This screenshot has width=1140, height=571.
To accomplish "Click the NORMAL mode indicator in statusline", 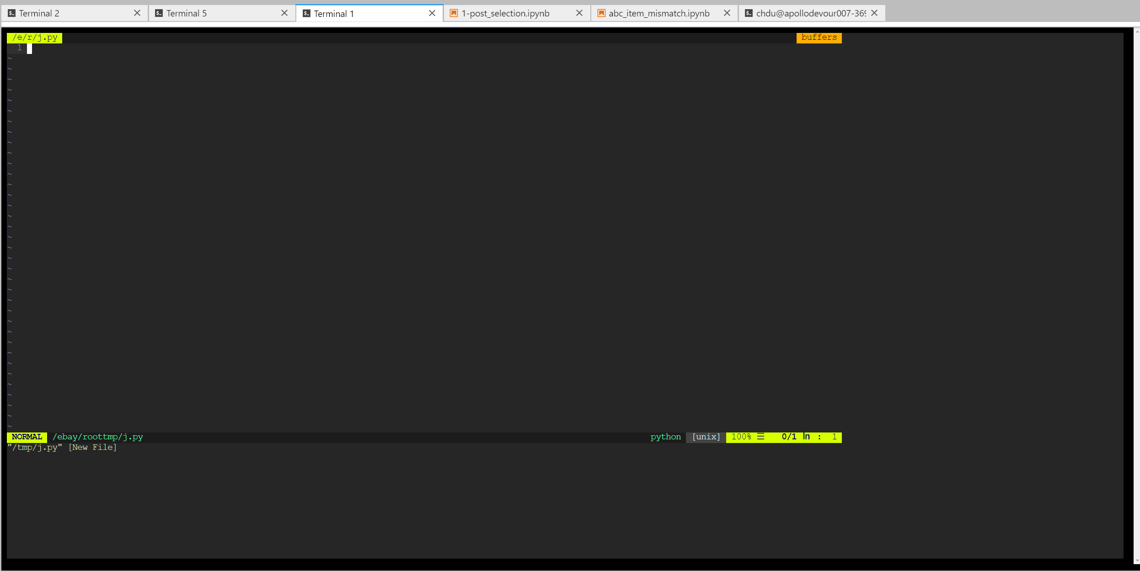I will [27, 437].
